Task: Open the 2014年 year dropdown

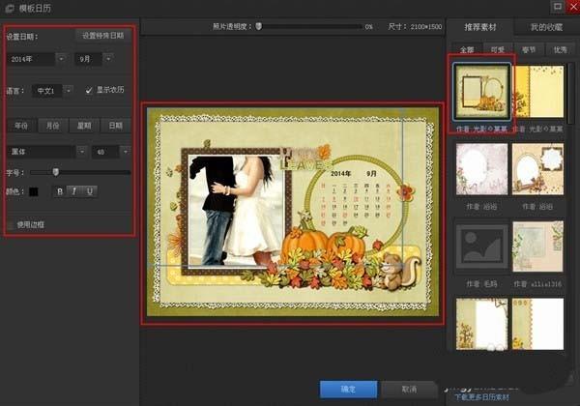Action: tap(62, 59)
